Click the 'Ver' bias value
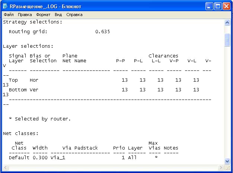The image size is (233, 173). (34, 90)
